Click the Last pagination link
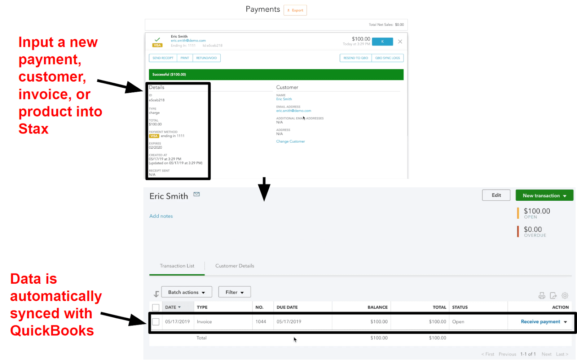 click(x=562, y=354)
